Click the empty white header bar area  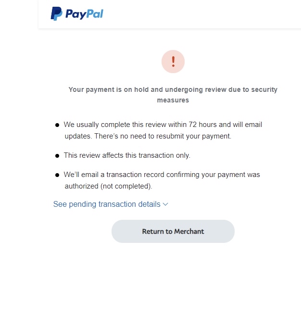click(x=201, y=14)
